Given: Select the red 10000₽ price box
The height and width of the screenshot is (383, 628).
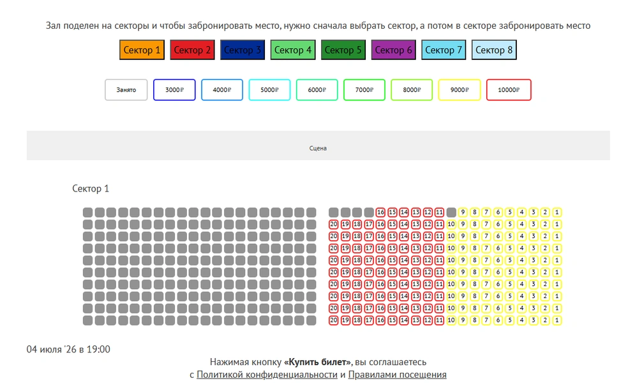Looking at the screenshot, I should [509, 90].
